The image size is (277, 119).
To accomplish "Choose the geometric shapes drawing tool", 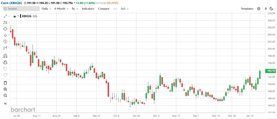I will [x=5, y=29].
